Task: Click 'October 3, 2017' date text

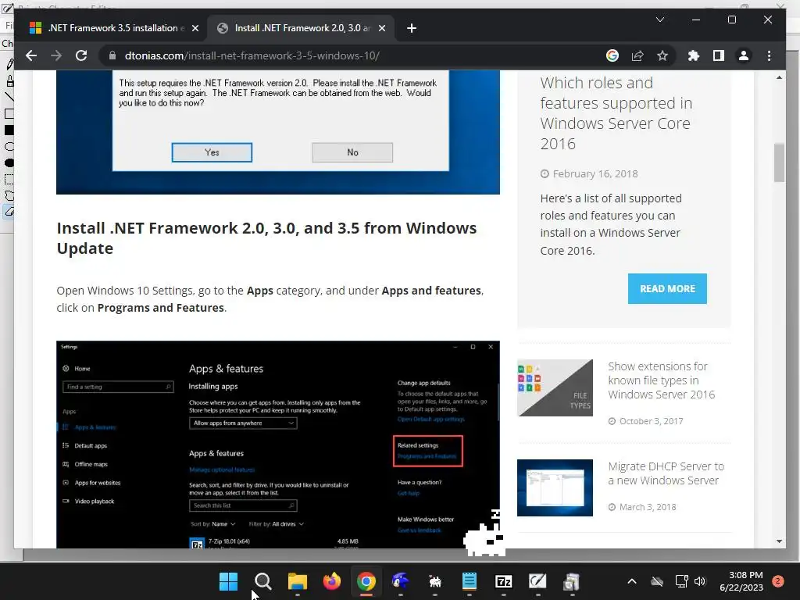Action: (x=651, y=421)
